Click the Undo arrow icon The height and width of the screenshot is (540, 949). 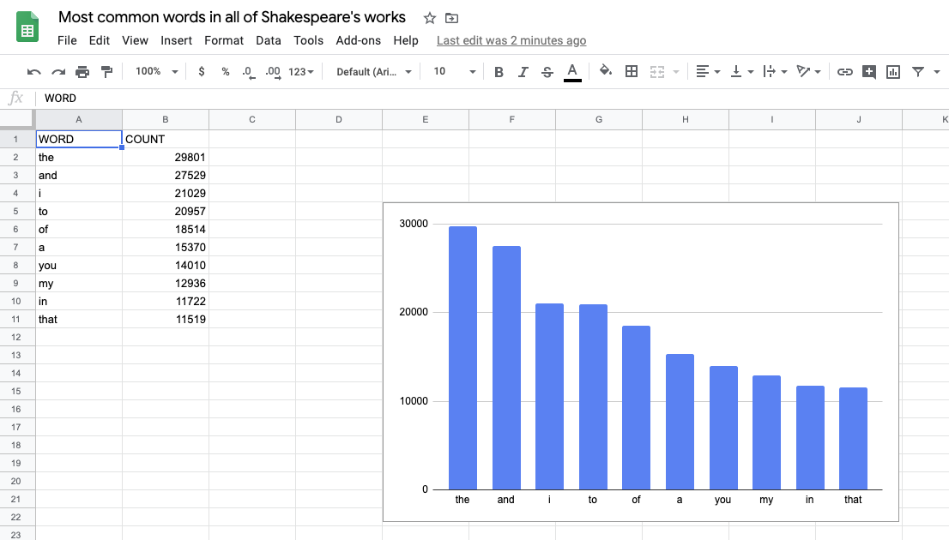click(34, 72)
